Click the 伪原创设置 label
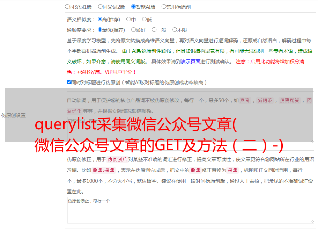318x230 pixels. pyautogui.click(x=14, y=115)
